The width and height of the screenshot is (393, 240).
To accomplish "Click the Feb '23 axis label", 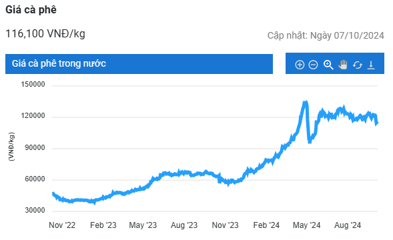I will tap(103, 225).
